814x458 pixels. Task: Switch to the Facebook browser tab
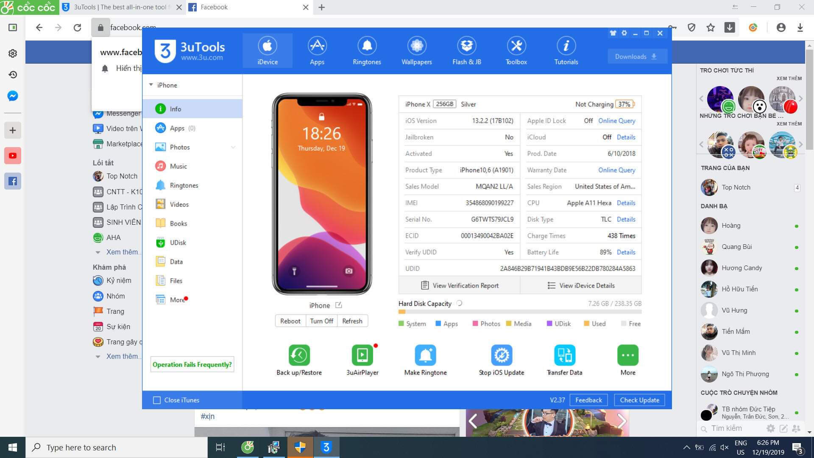tap(249, 7)
